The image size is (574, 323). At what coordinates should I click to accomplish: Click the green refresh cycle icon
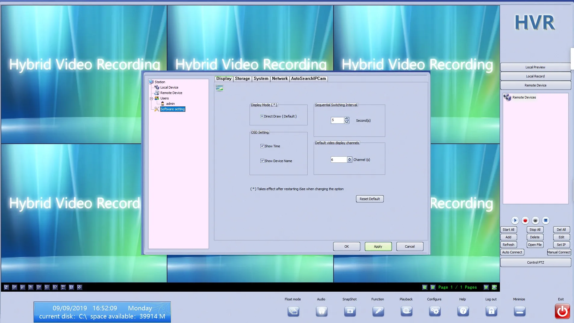[x=494, y=287]
